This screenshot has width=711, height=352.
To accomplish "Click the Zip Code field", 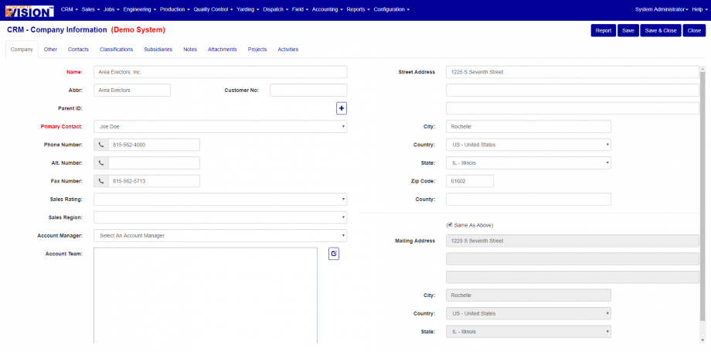I will pos(470,181).
